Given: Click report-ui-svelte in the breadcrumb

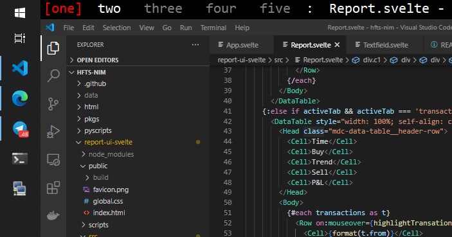Looking at the screenshot, I should 242,60.
